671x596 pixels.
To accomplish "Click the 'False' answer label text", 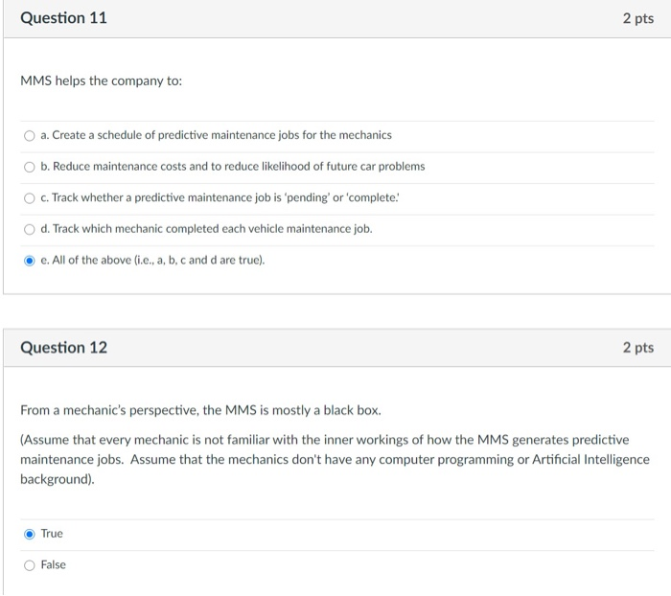I will point(53,564).
